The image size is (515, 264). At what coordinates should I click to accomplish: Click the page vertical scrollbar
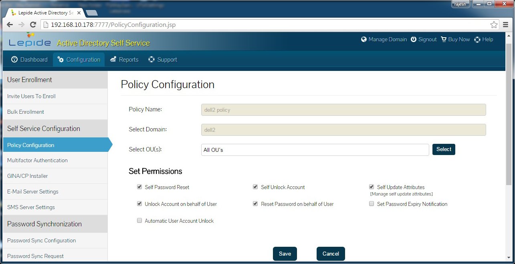(509, 120)
